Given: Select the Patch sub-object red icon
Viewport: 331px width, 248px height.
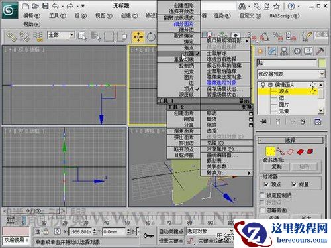Looking at the screenshot, I should (x=300, y=152).
